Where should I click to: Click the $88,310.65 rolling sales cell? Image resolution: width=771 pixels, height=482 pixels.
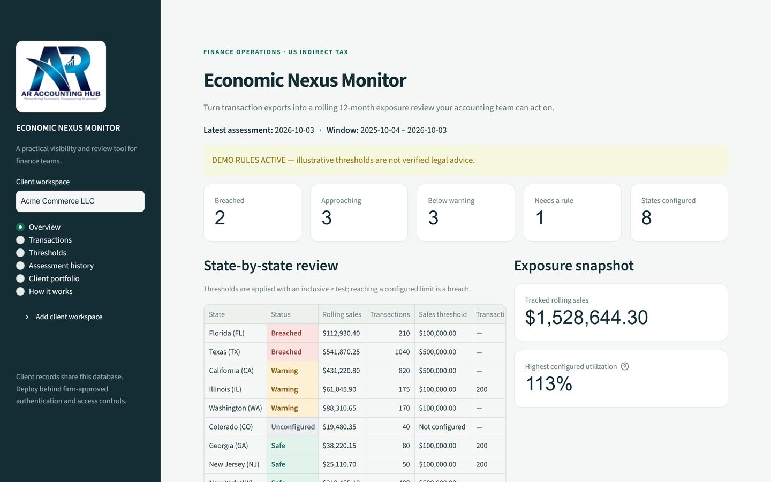(342, 408)
